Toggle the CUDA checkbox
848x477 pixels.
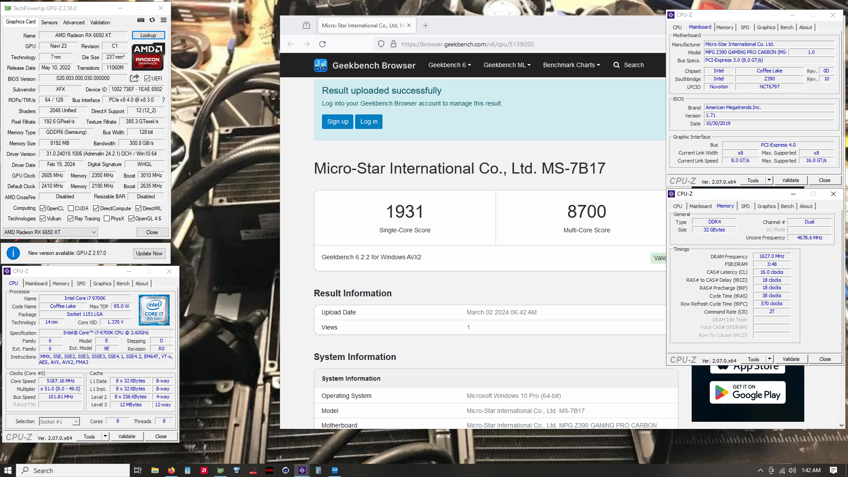click(x=71, y=208)
